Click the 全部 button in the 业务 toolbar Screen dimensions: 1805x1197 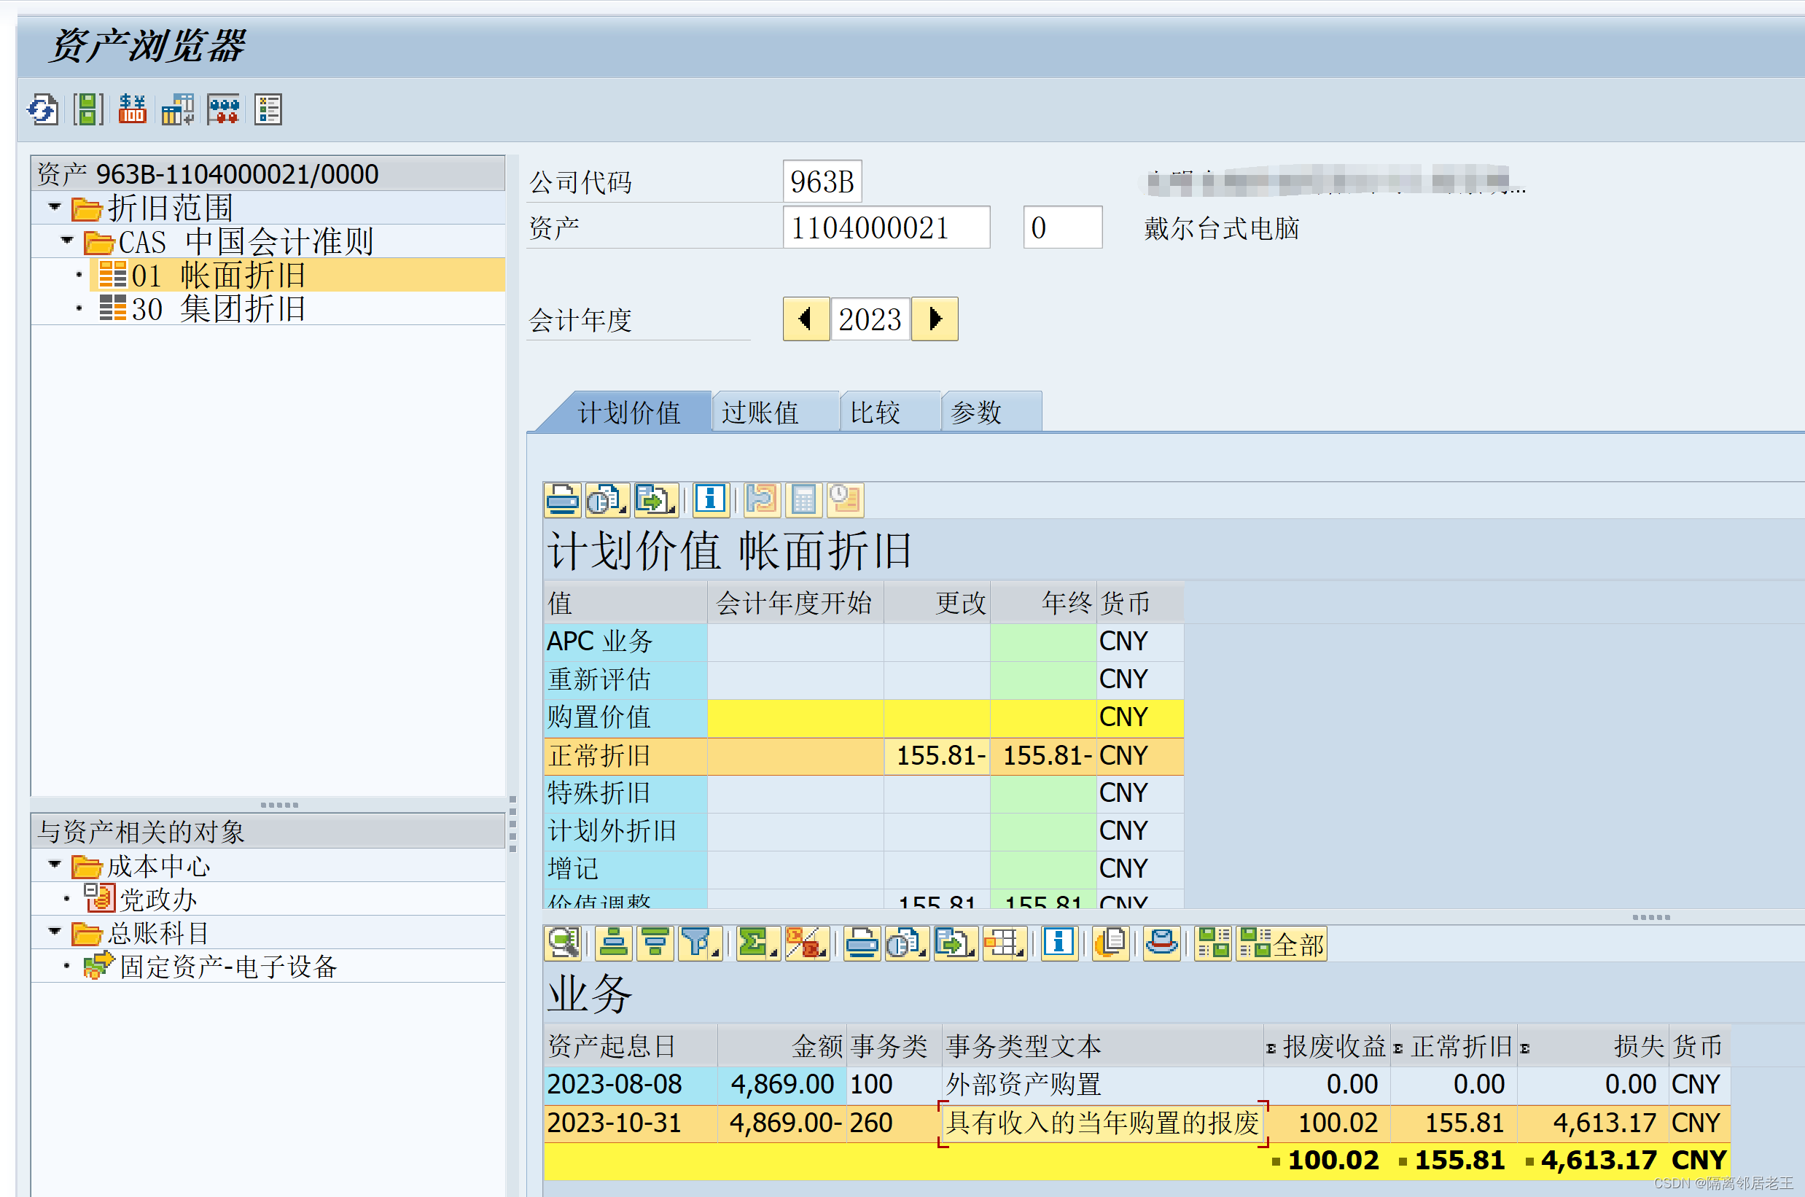(1282, 944)
